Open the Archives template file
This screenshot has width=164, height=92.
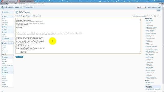pos(148,24)
